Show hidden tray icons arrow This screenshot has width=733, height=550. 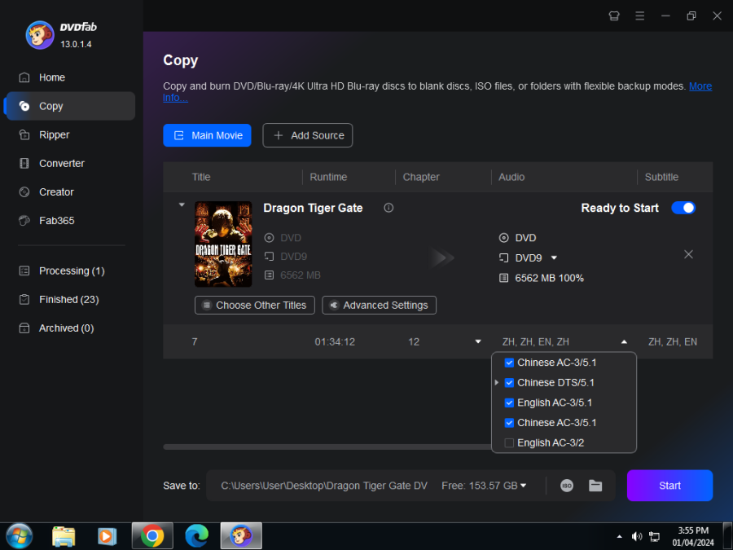pyautogui.click(x=620, y=536)
